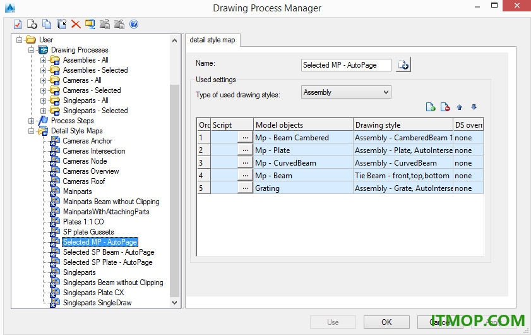
Task: Select MainpartsWithAttachingParts tree item
Action: pos(106,212)
